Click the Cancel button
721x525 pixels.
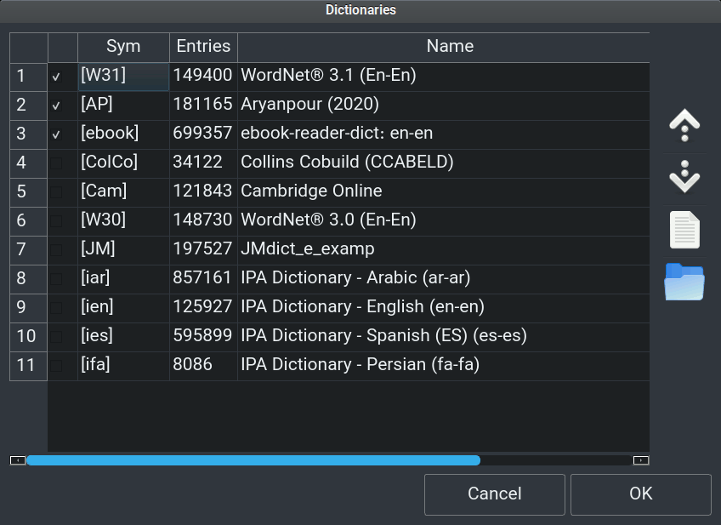click(494, 494)
